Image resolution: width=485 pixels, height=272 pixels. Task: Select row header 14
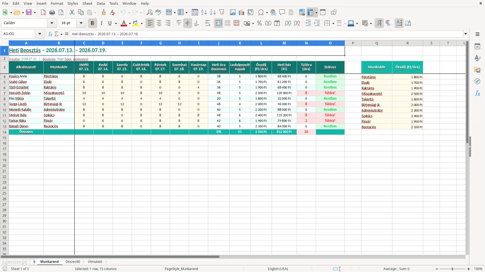(4, 132)
